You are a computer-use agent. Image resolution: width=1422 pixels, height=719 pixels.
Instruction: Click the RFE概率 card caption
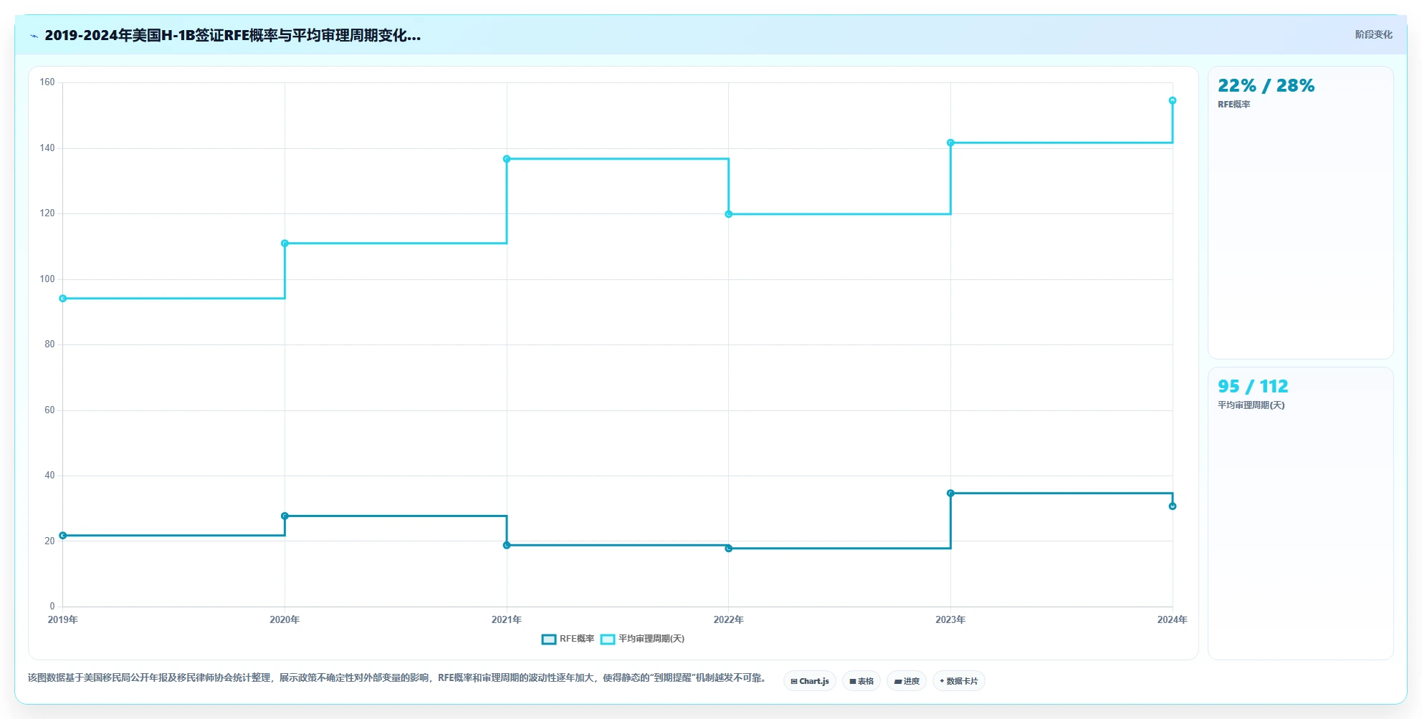tap(1233, 105)
